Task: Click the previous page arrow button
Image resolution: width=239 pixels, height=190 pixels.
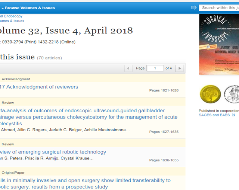Action: 128,68
